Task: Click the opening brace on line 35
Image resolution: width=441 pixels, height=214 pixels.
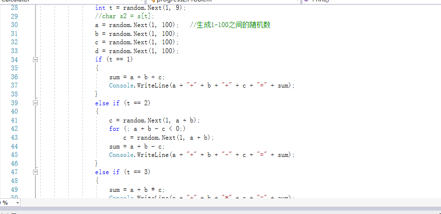Action: point(97,68)
